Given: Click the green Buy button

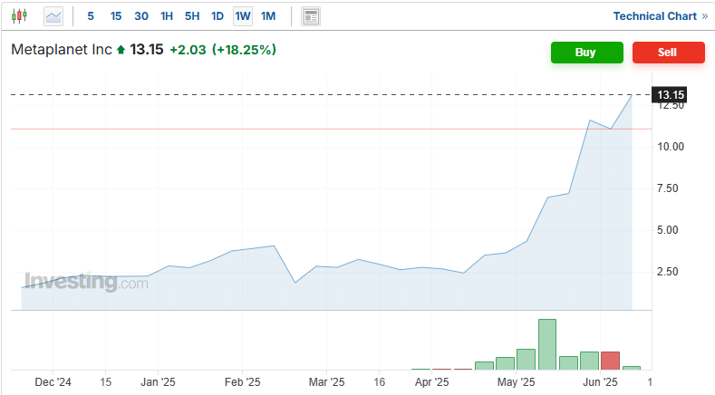Looking at the screenshot, I should click(587, 53).
